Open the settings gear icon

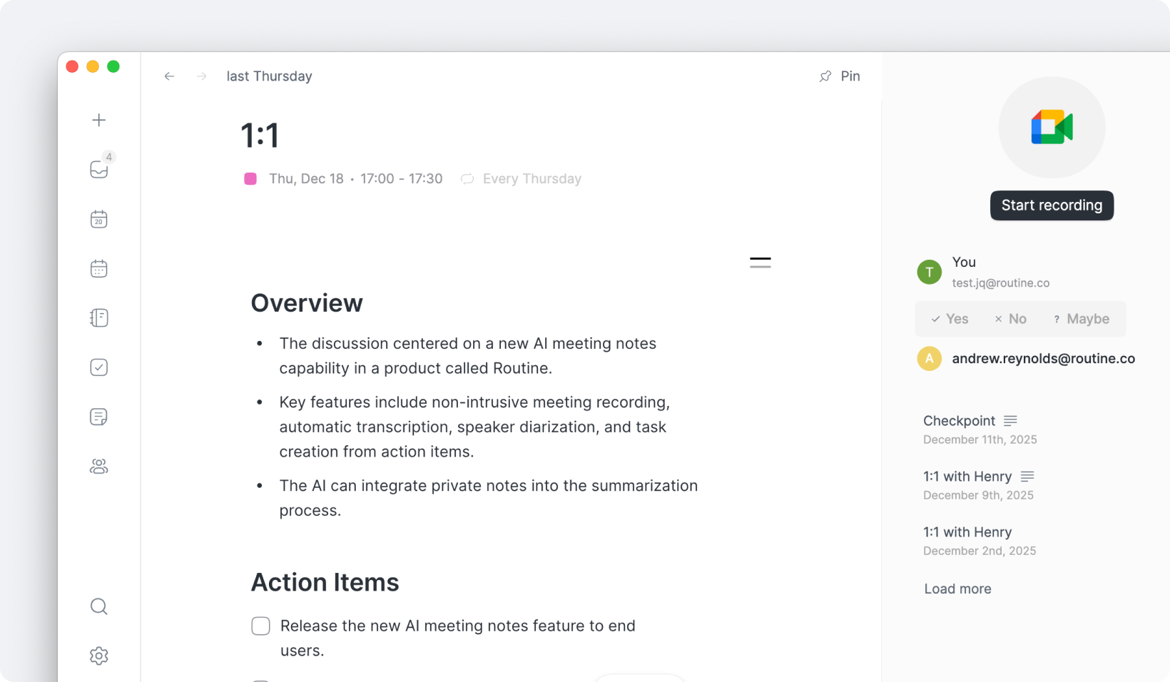click(99, 656)
